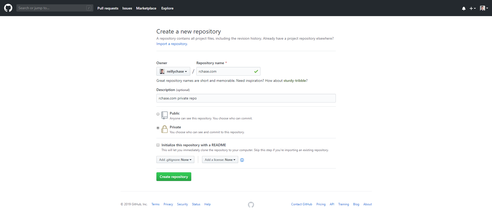This screenshot has width=492, height=215.
Task: Click the Create repository button
Action: click(x=174, y=177)
